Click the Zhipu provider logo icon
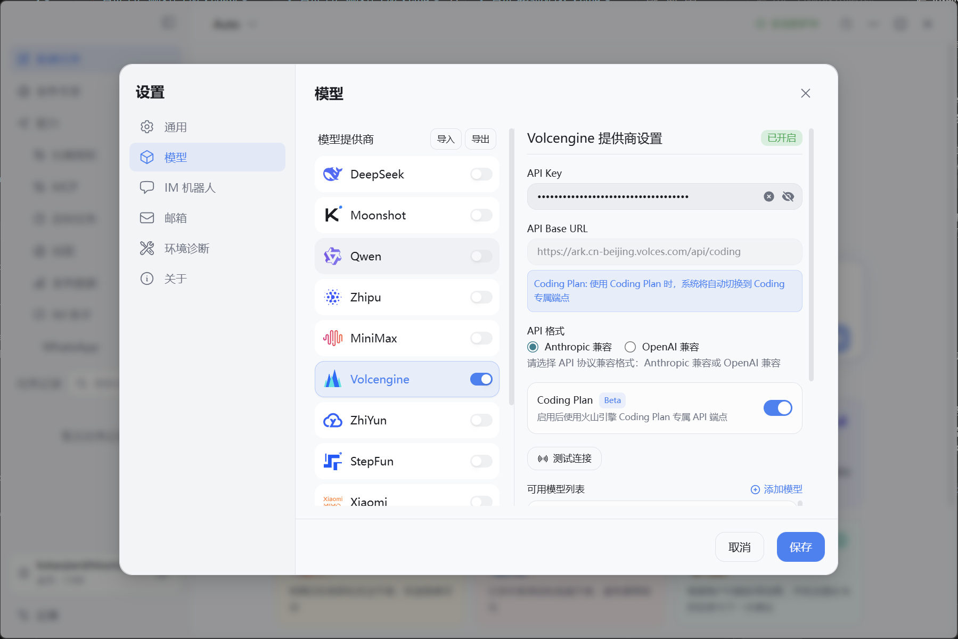Viewport: 958px width, 639px height. 333,297
